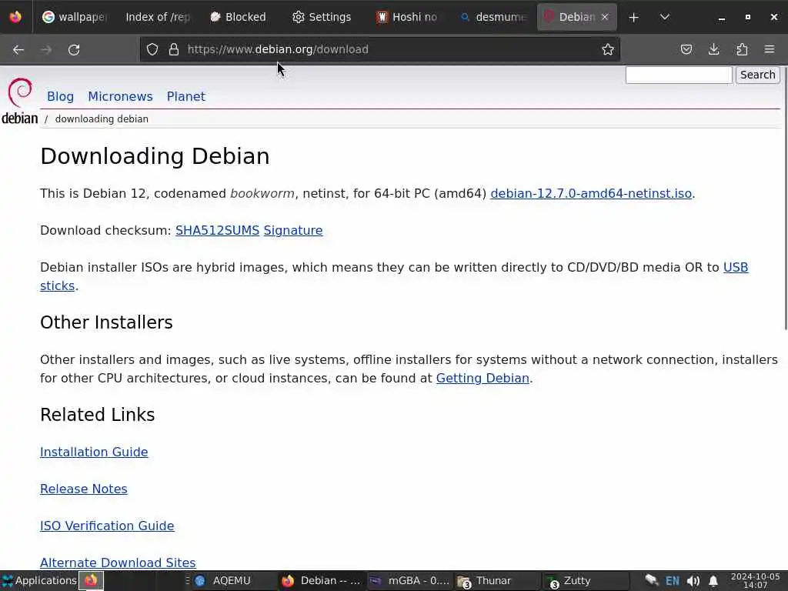Screen dimensions: 788x591
Task: Switch to the Blocked tab
Action: (x=239, y=17)
